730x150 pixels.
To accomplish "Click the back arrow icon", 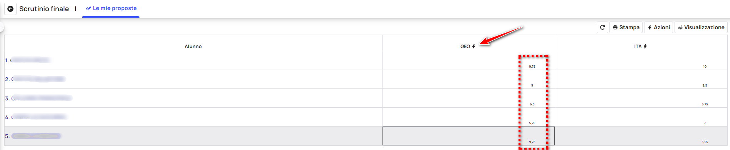I will tap(10, 8).
